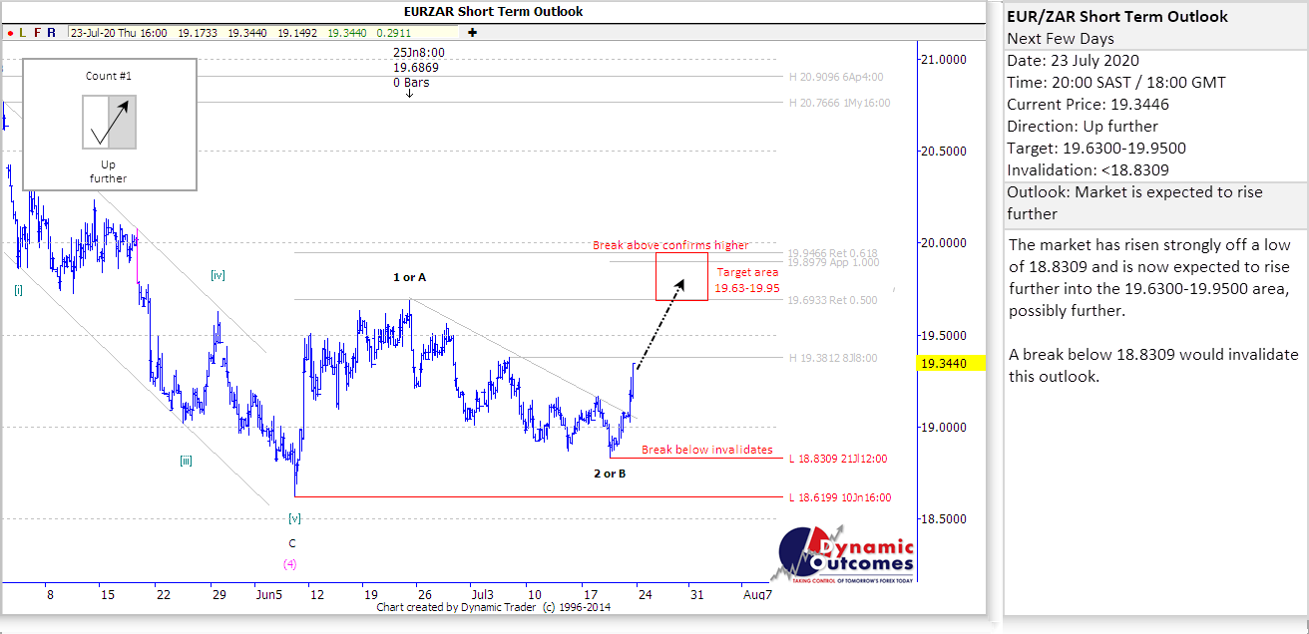Click the 21.0000 price axis label
1309x634 pixels.
[945, 60]
